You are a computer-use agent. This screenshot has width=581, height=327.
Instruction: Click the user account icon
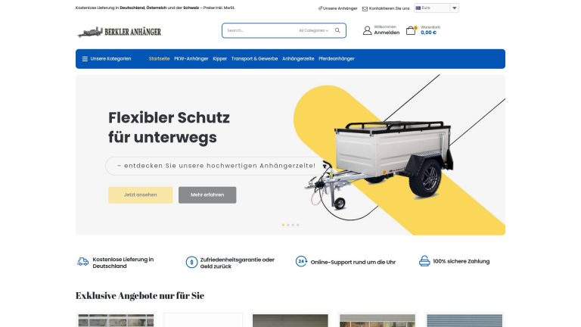[367, 30]
